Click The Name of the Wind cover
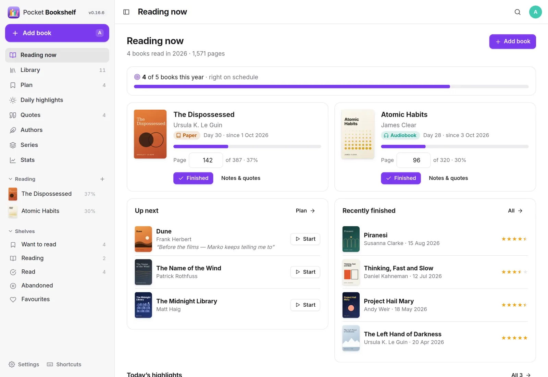This screenshot has width=548, height=377. [x=143, y=272]
